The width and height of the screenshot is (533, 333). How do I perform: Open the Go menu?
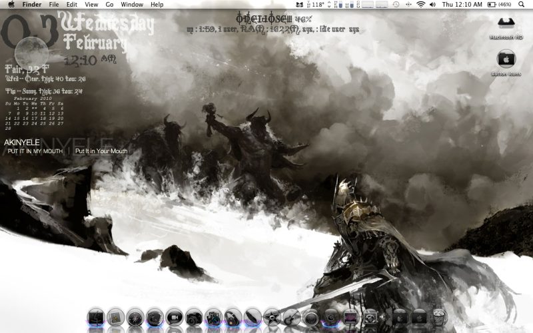click(109, 5)
